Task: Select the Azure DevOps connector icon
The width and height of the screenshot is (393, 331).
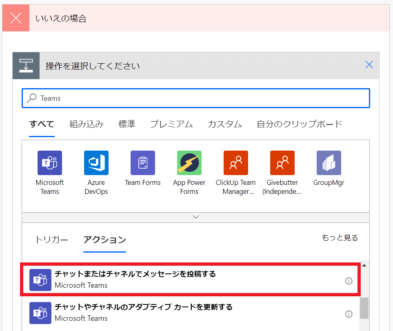Action: pos(96,163)
